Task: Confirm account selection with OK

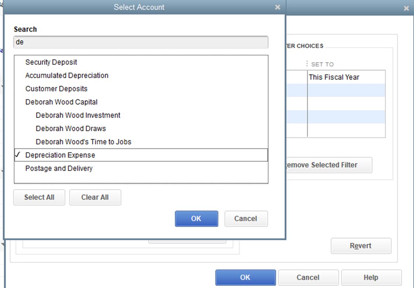Action: point(196,219)
